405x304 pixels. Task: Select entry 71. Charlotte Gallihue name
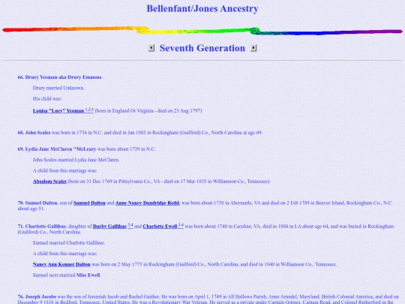coord(42,227)
